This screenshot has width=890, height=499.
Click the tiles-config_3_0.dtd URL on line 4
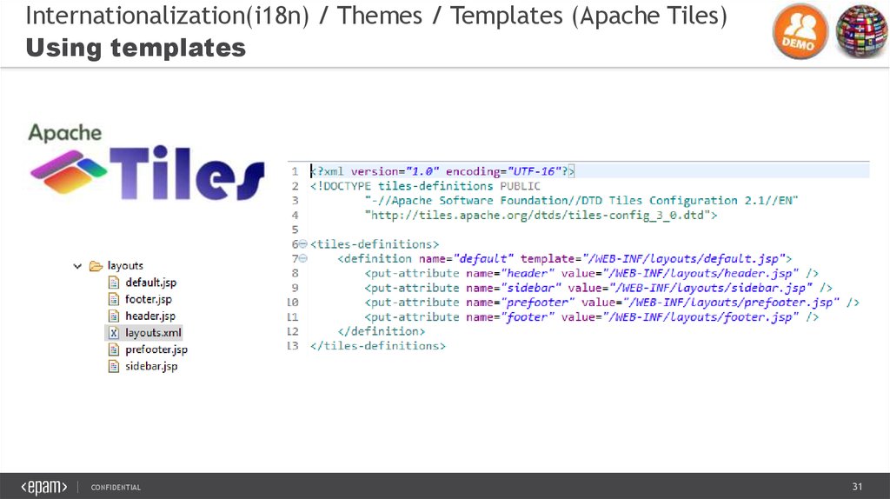(539, 214)
